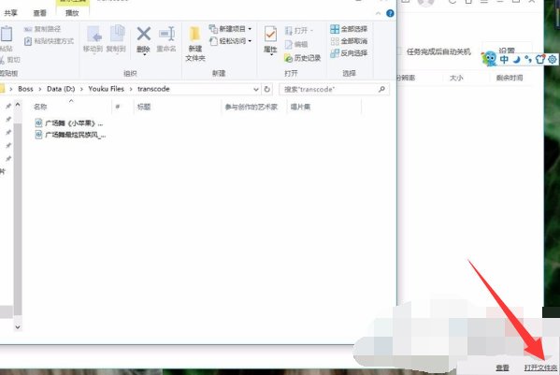
Task: Create a folder with 新建文件夹 icon
Action: pos(195,35)
